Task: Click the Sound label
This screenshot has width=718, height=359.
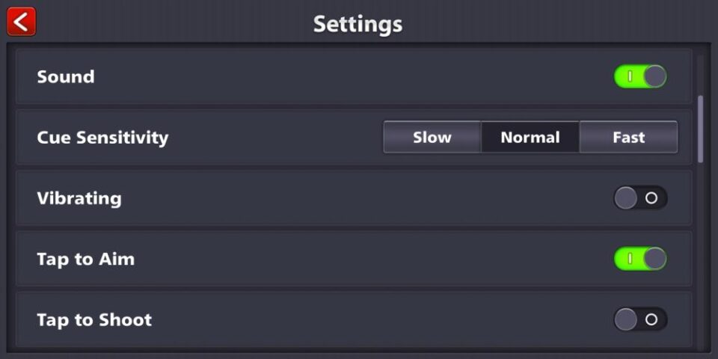Action: pyautogui.click(x=66, y=77)
